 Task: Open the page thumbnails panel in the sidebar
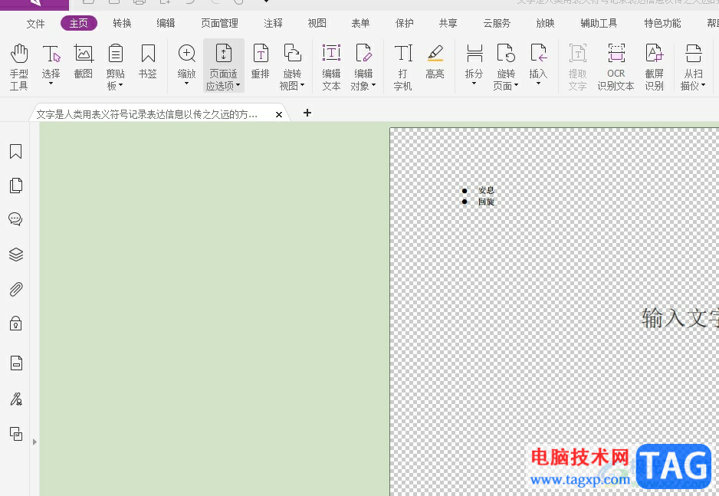click(x=15, y=186)
